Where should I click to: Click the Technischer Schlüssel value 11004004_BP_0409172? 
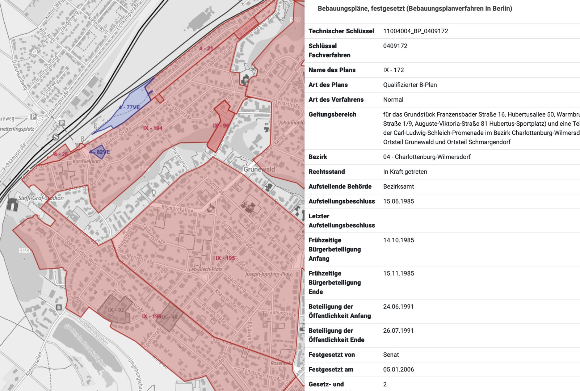(416, 31)
